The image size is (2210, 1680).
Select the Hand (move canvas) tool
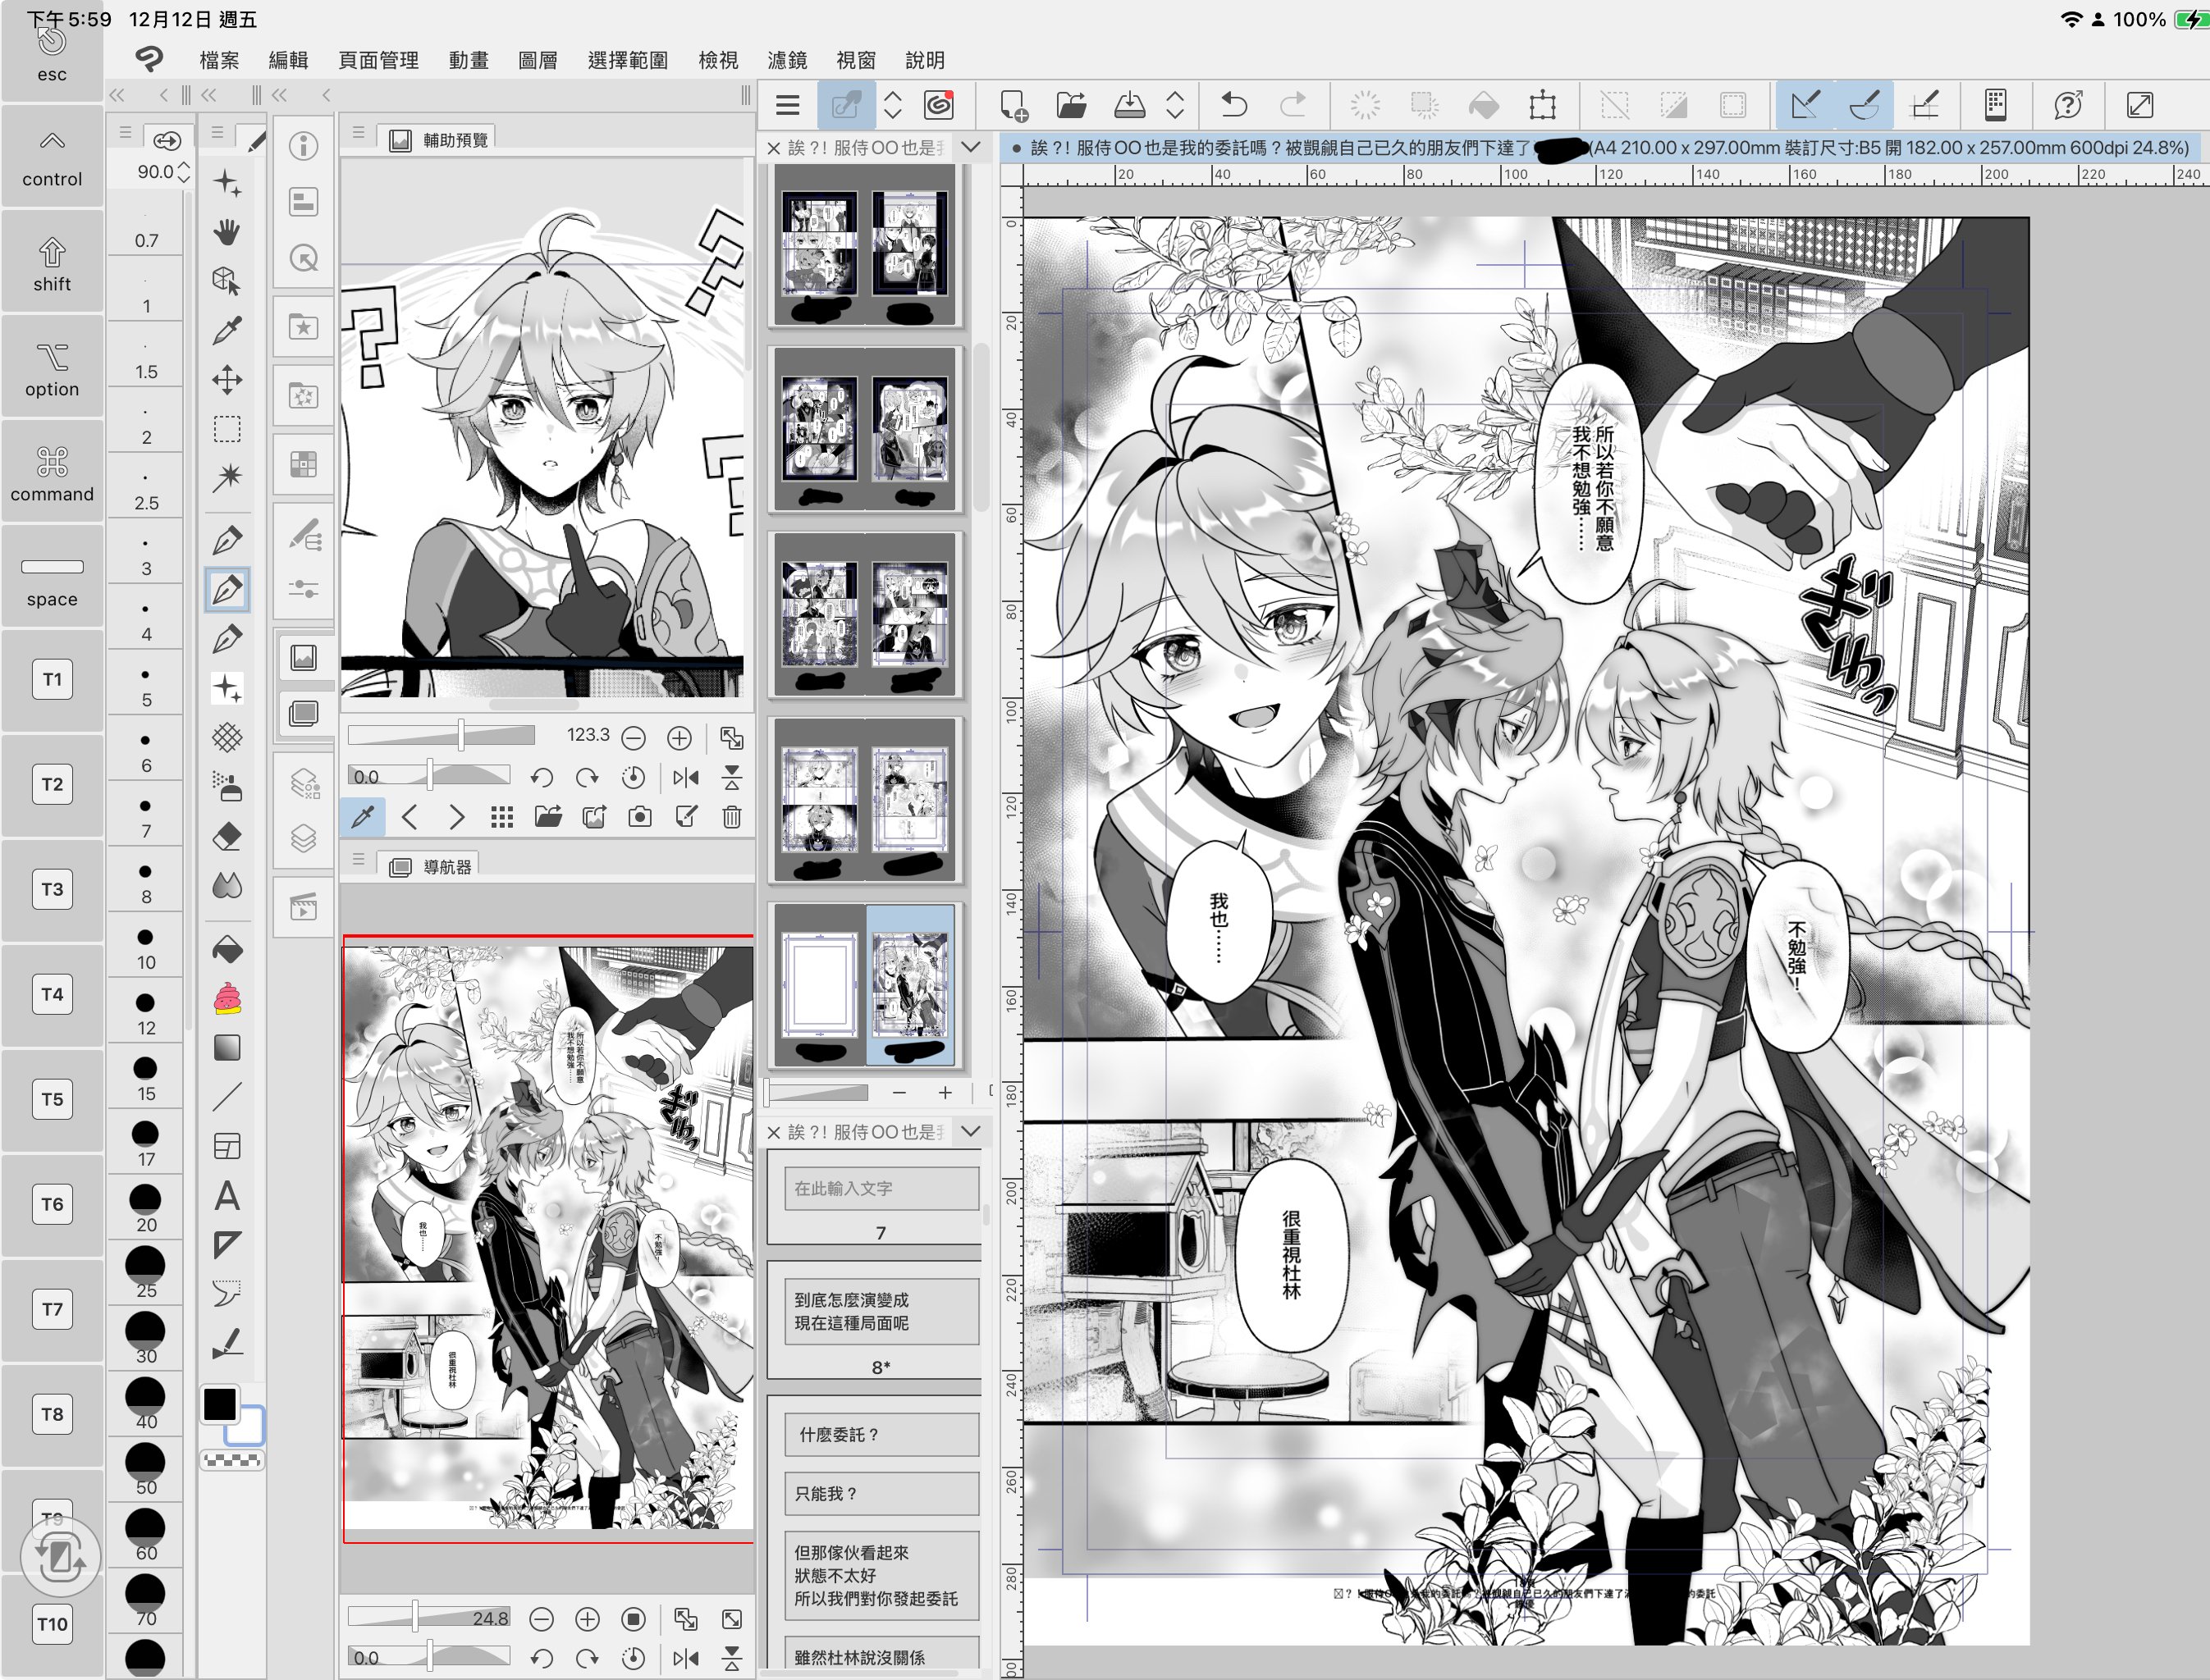point(227,233)
